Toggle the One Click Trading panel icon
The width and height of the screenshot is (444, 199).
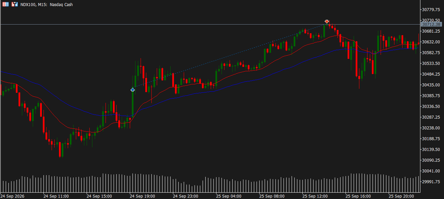pyautogui.click(x=14, y=4)
